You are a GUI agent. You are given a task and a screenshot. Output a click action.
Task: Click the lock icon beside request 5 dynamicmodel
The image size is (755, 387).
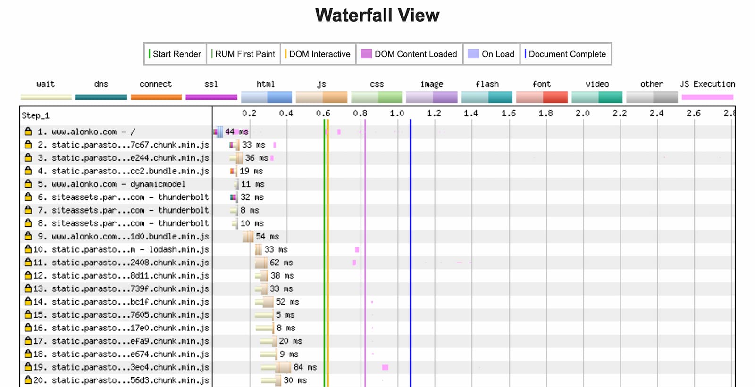[x=28, y=184]
